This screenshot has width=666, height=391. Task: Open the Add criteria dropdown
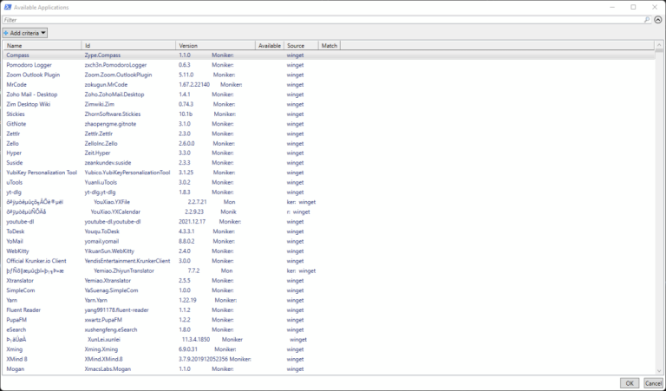[x=24, y=33]
